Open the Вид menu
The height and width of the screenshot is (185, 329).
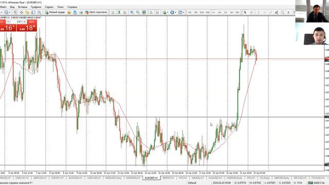tap(12, 7)
